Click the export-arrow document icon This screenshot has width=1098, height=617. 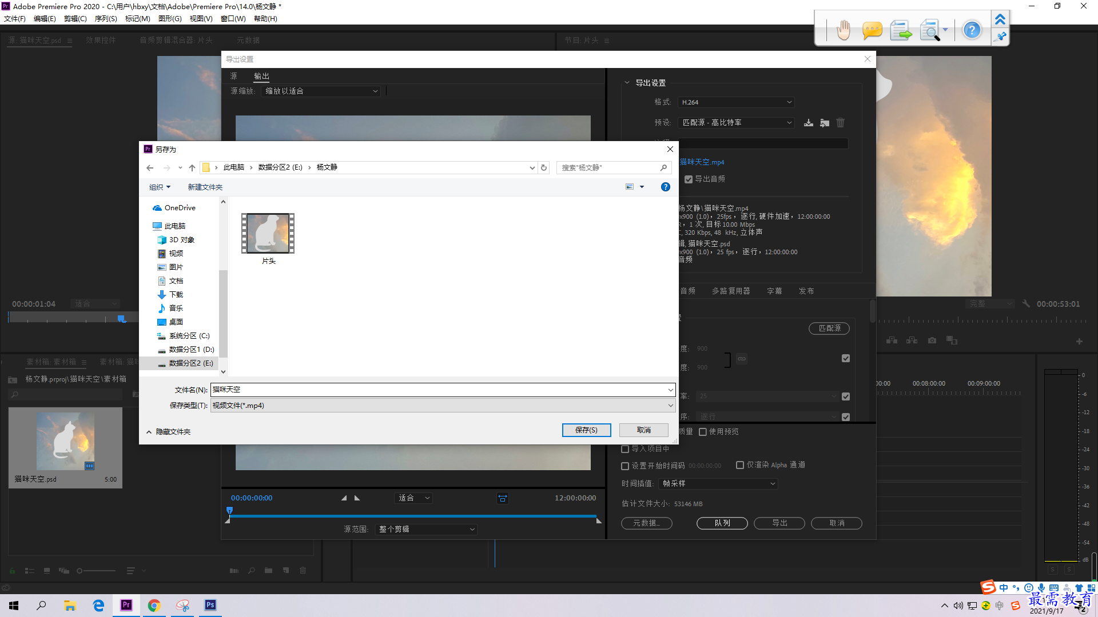[901, 30]
